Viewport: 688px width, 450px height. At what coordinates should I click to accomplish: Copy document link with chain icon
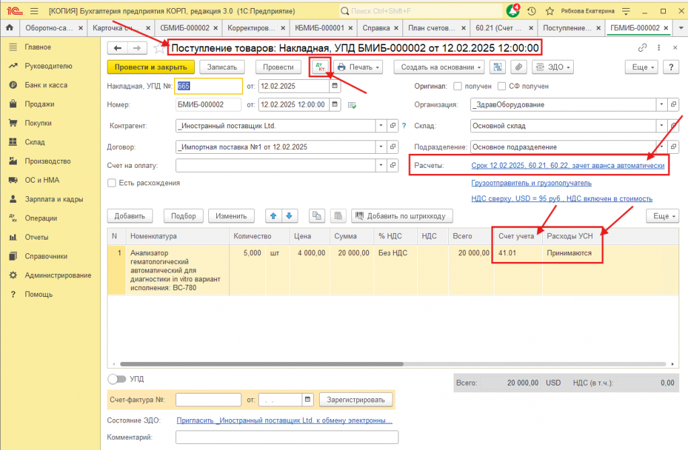click(642, 48)
